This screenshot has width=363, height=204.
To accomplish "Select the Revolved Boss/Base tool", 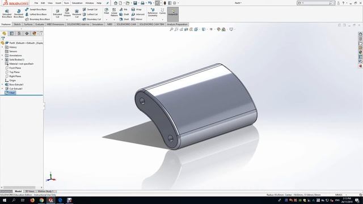I will [19, 14].
